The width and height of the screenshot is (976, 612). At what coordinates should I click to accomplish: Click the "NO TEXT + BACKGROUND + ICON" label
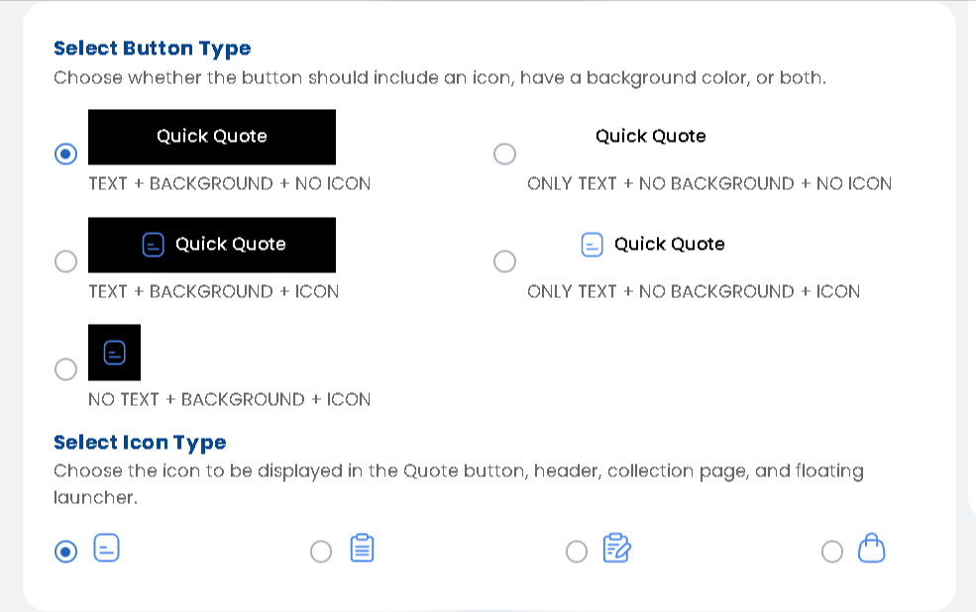(x=230, y=400)
